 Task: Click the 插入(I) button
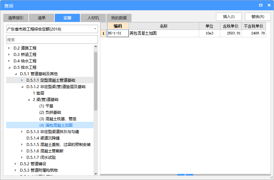pyautogui.click(x=229, y=17)
